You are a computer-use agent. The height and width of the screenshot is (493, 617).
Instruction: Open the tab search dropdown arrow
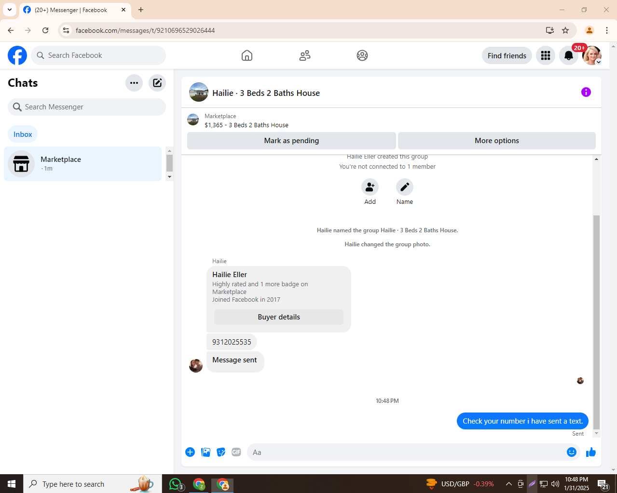(x=10, y=10)
